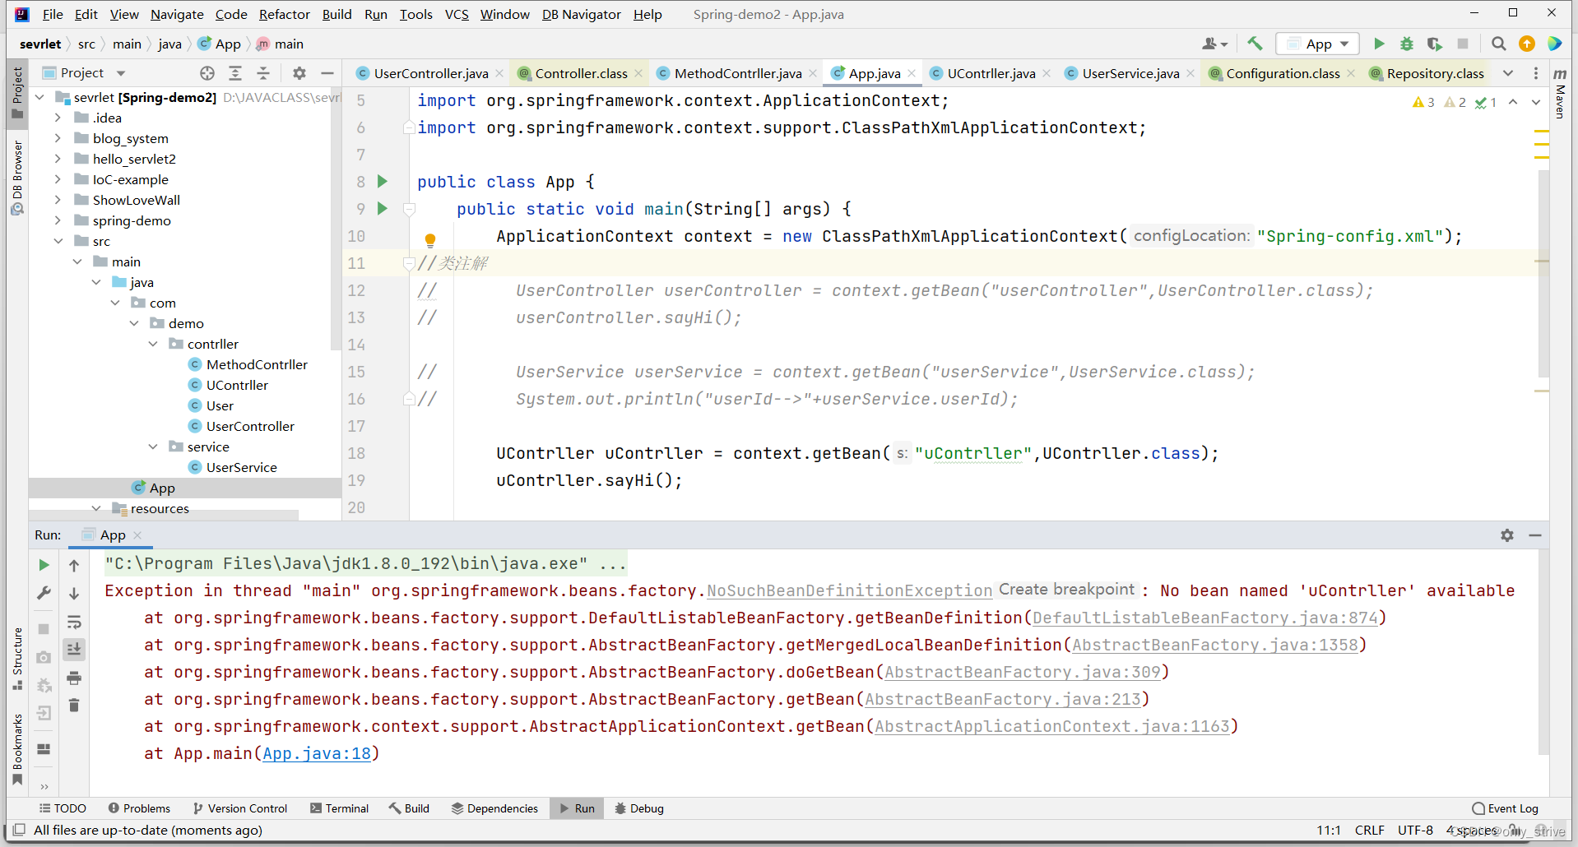
Task: Open the Terminal tool tab
Action: (339, 808)
